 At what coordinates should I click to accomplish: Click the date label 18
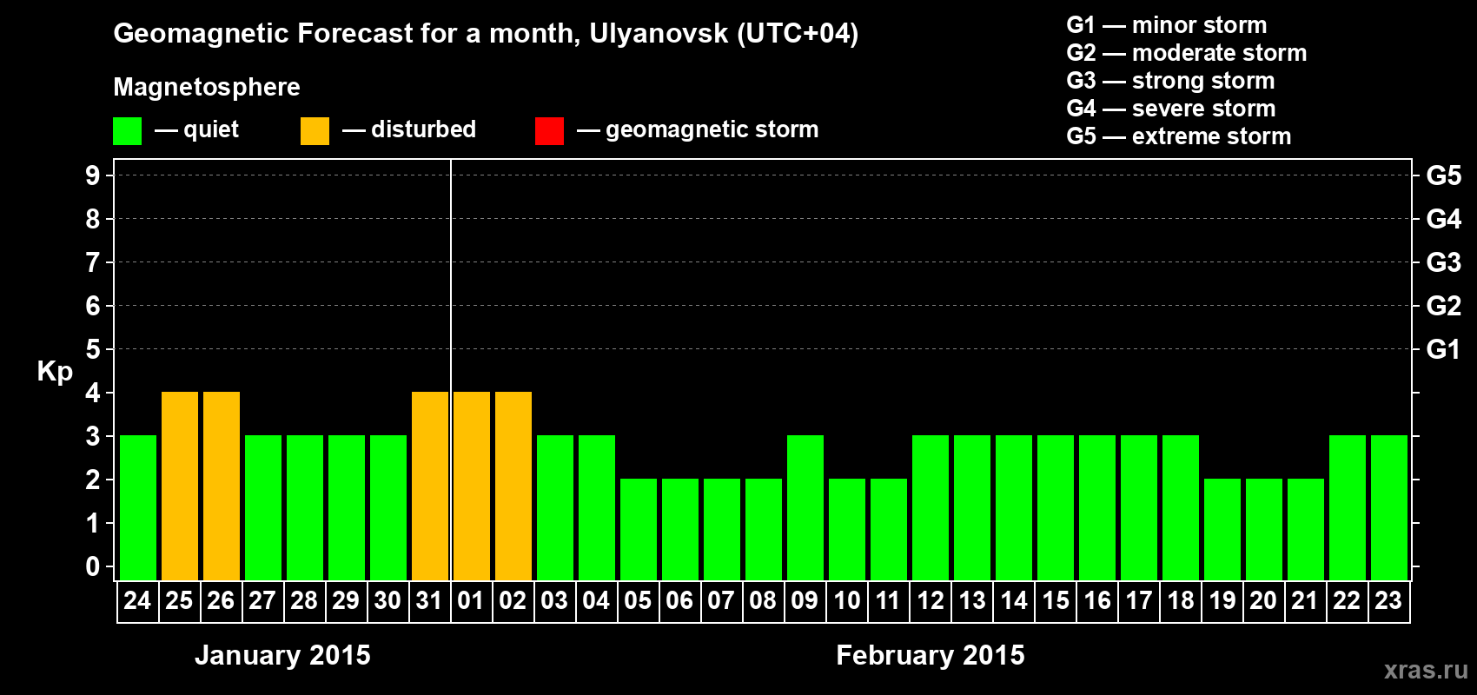tap(1180, 600)
